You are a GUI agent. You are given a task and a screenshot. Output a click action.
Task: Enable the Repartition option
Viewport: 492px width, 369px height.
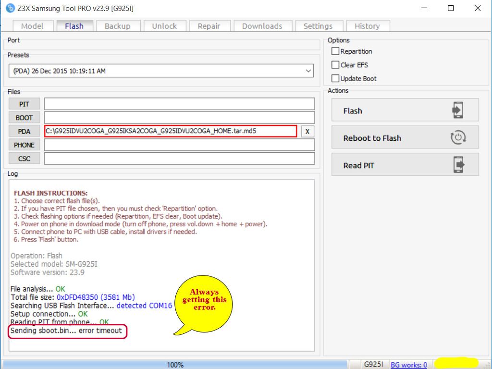coord(335,51)
